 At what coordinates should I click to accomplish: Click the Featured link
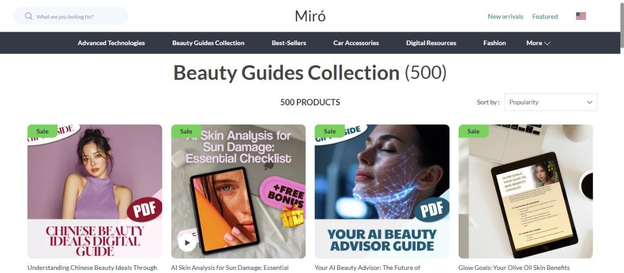[x=545, y=17]
